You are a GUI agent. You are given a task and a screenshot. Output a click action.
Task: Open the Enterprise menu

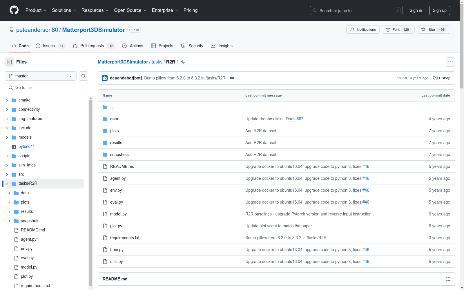[x=165, y=10]
